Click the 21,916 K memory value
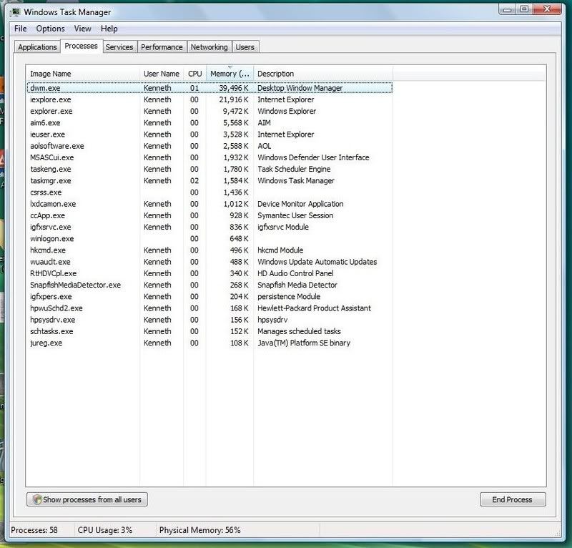The width and height of the screenshot is (572, 548). point(234,99)
